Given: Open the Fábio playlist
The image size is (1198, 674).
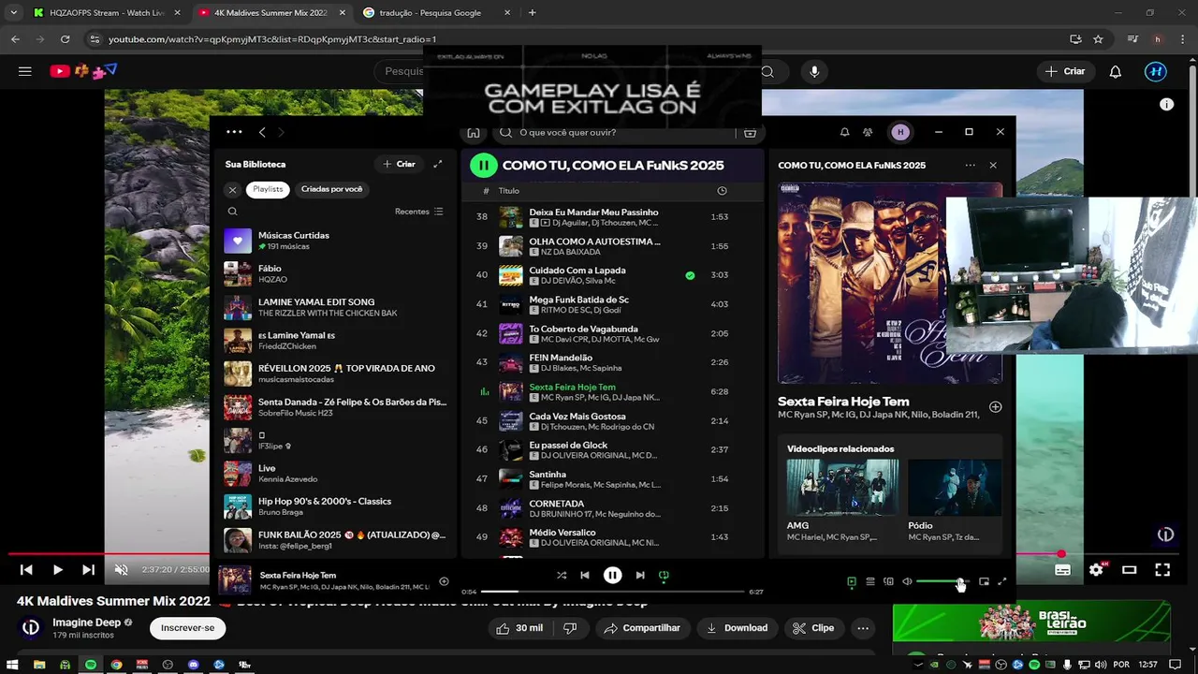Looking at the screenshot, I should 334,274.
